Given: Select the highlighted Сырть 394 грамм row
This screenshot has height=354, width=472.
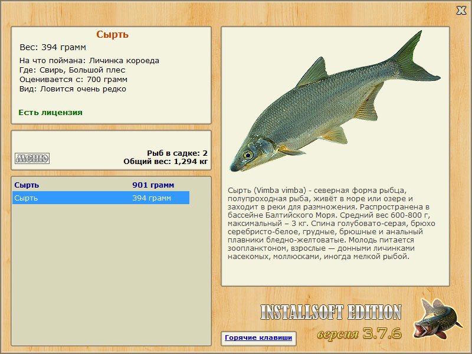Looking at the screenshot, I should (x=100, y=198).
